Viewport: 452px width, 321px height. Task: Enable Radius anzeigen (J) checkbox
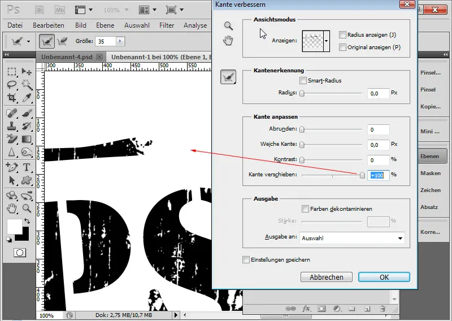[x=342, y=35]
